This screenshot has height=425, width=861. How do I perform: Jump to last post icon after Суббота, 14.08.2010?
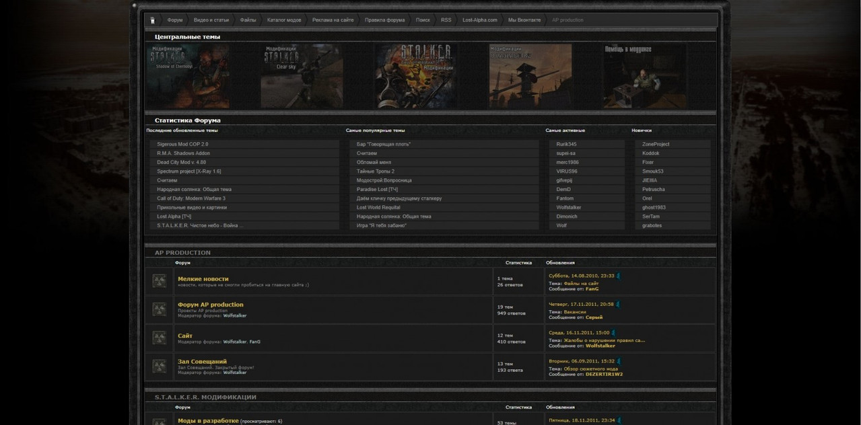pos(619,276)
